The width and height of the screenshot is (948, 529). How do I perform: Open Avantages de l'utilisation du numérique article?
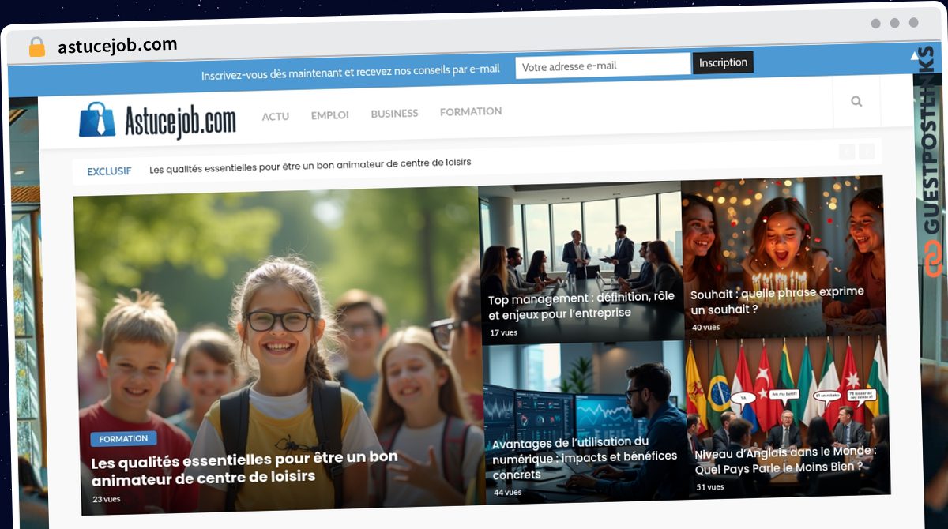click(x=585, y=458)
